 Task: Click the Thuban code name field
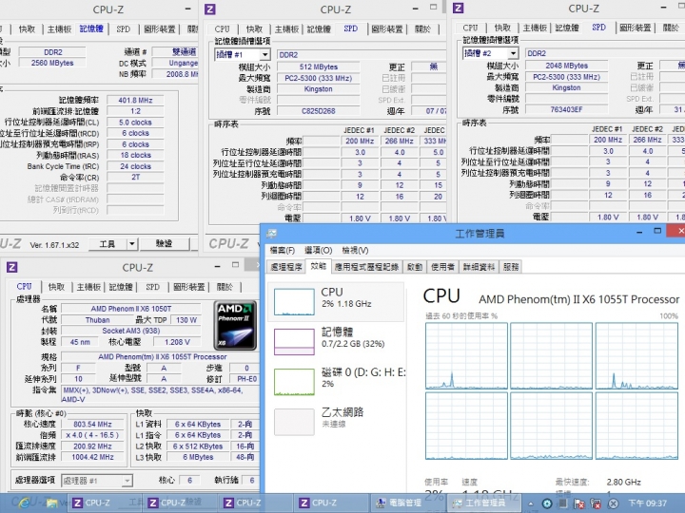[x=97, y=320]
